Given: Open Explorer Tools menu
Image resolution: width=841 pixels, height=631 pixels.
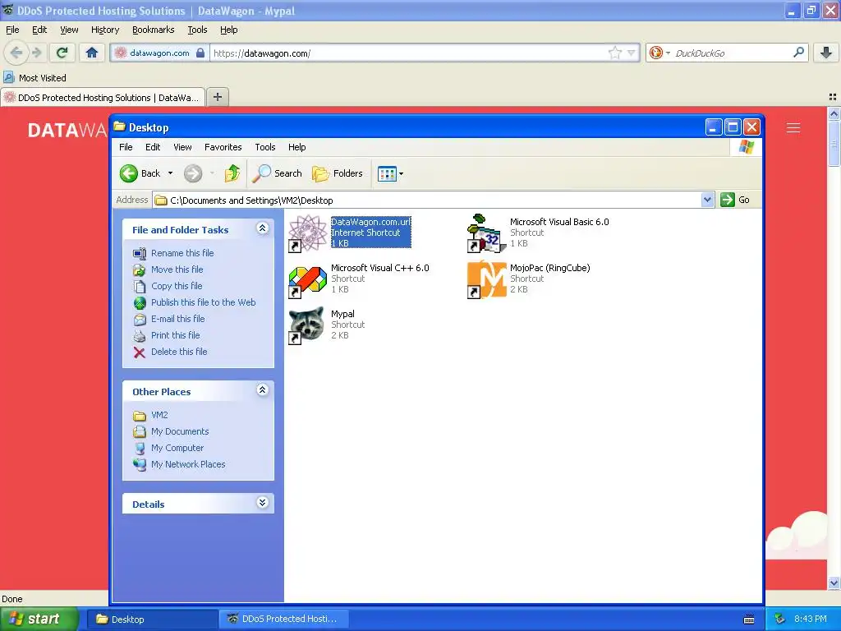Looking at the screenshot, I should [265, 147].
